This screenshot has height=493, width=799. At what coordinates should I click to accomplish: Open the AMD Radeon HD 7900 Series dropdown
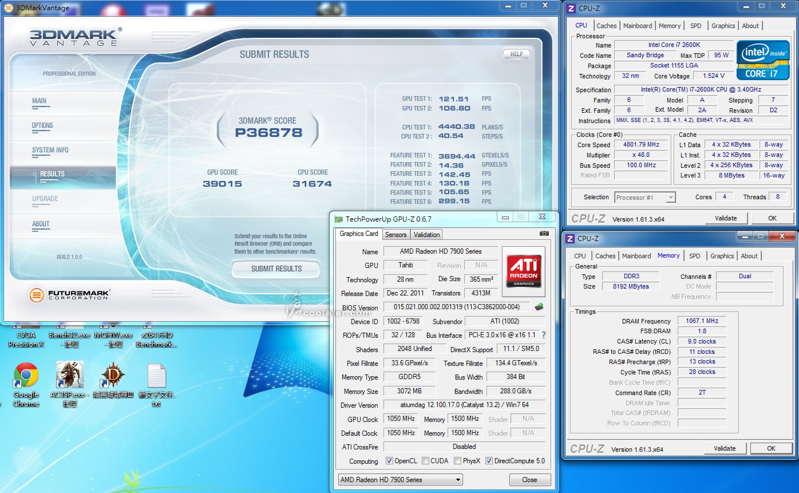(x=400, y=480)
